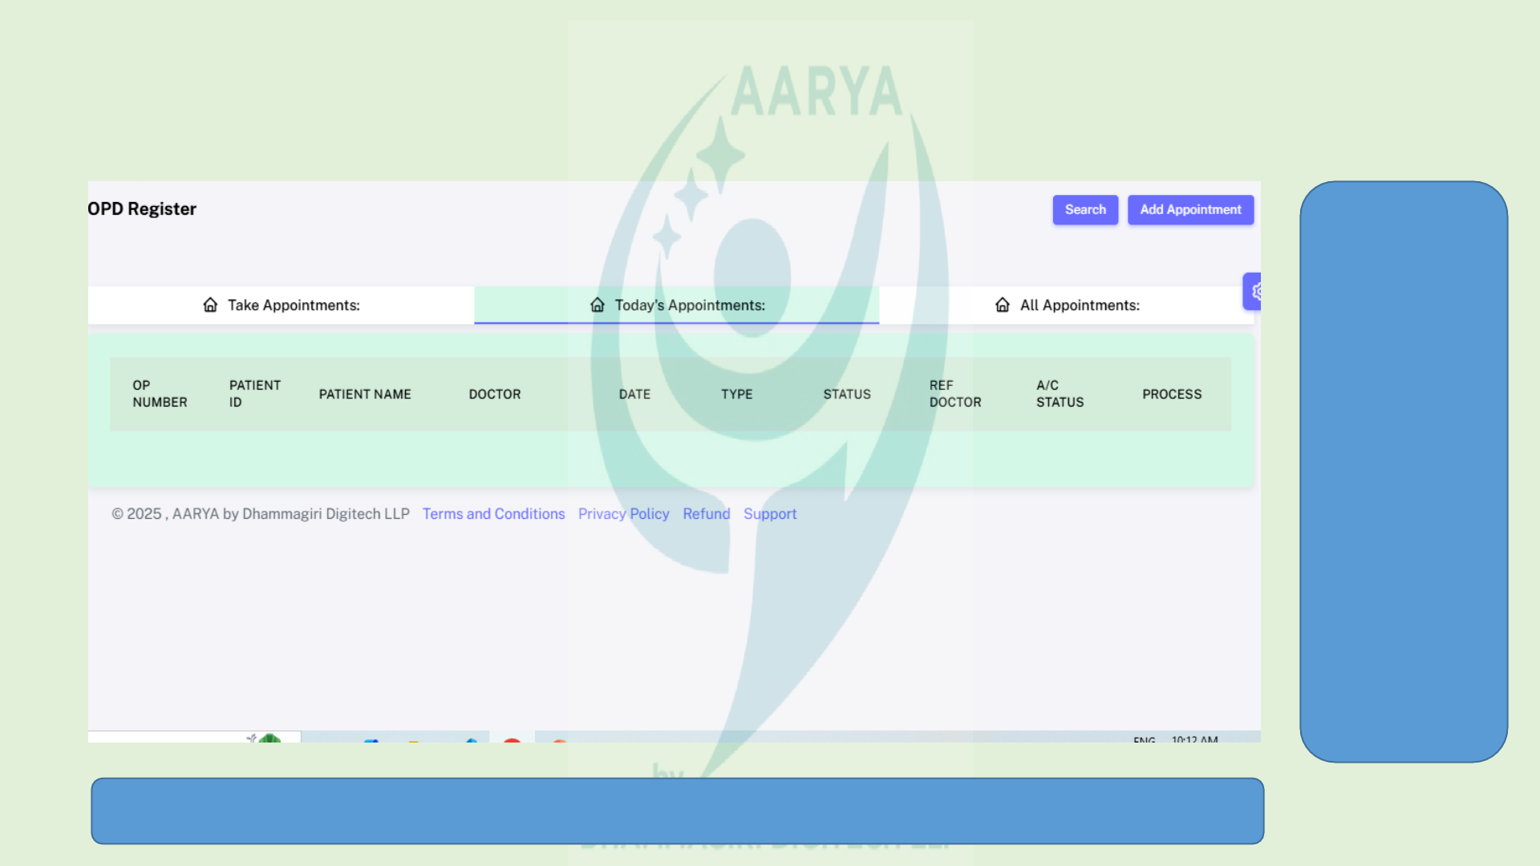
Task: Click the A/C STATUS column header
Action: 1059,394
